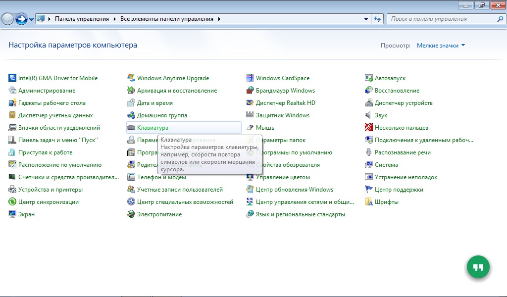Click the Центр специальных возможностей icon
This screenshot has width=507, height=297.
click(x=131, y=202)
